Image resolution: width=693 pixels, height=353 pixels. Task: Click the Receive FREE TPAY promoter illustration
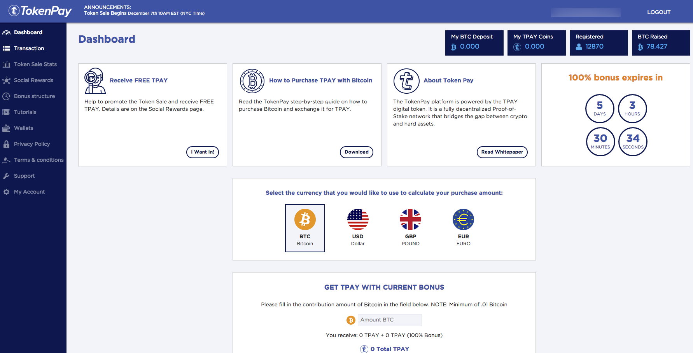tap(95, 81)
